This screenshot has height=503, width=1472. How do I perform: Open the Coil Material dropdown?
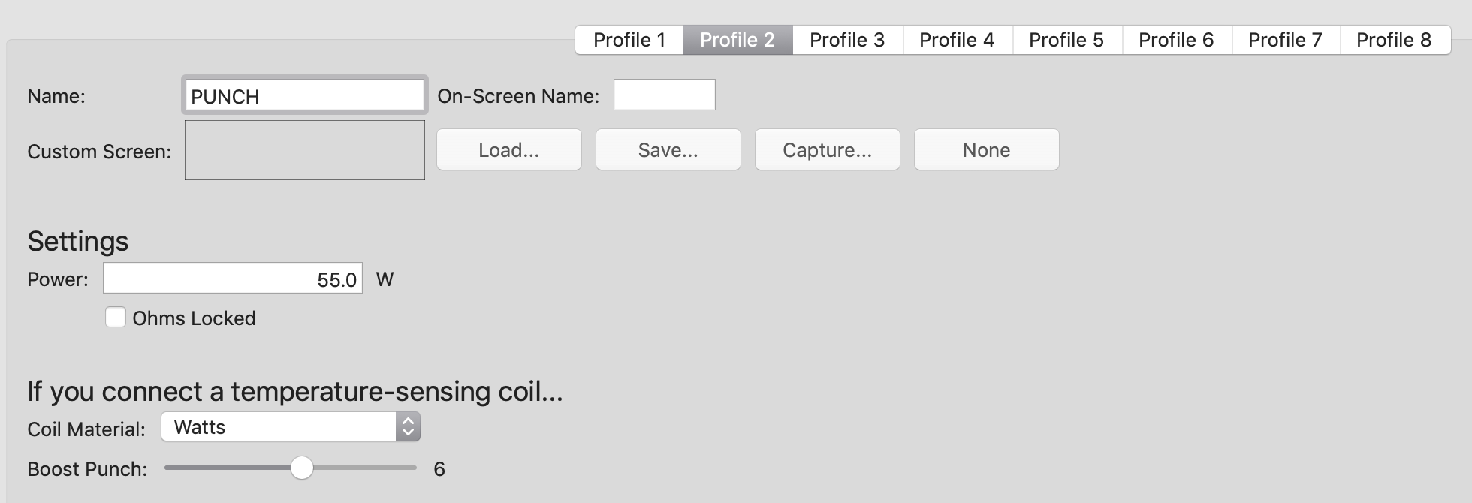click(291, 427)
